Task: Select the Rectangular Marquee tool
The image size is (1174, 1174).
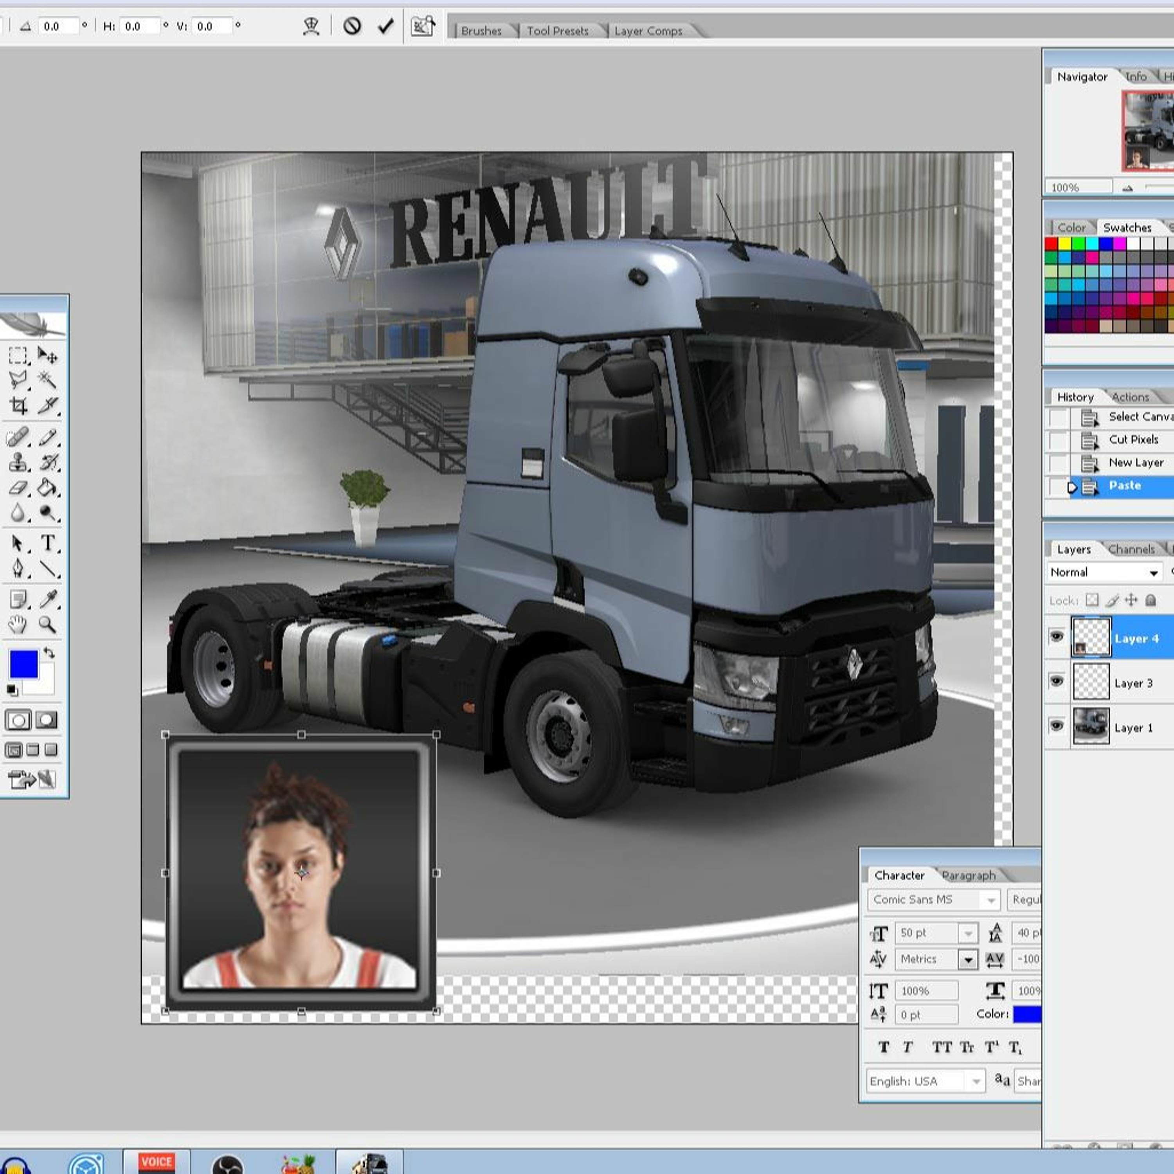Action: [18, 355]
